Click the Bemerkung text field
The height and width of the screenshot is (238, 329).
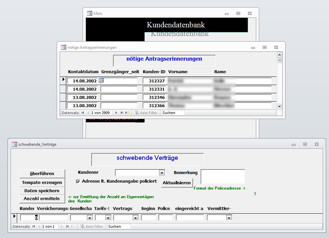(x=223, y=176)
